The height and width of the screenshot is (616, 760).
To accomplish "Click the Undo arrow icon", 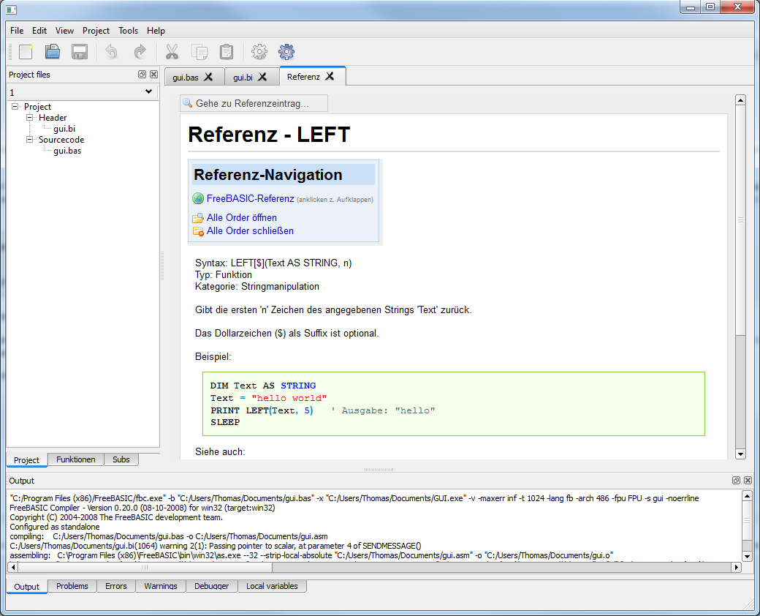I will [x=112, y=51].
